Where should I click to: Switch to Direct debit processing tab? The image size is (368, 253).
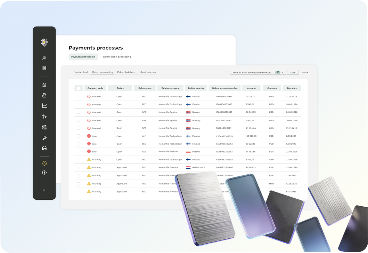[117, 57]
